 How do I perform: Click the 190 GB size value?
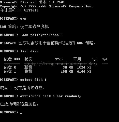[67, 72]
